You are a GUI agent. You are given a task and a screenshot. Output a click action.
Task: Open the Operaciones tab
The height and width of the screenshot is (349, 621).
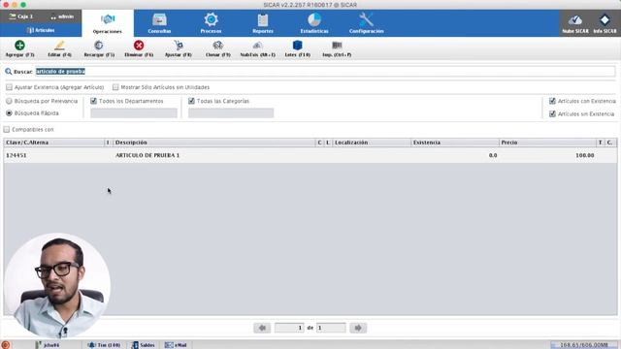[108, 23]
